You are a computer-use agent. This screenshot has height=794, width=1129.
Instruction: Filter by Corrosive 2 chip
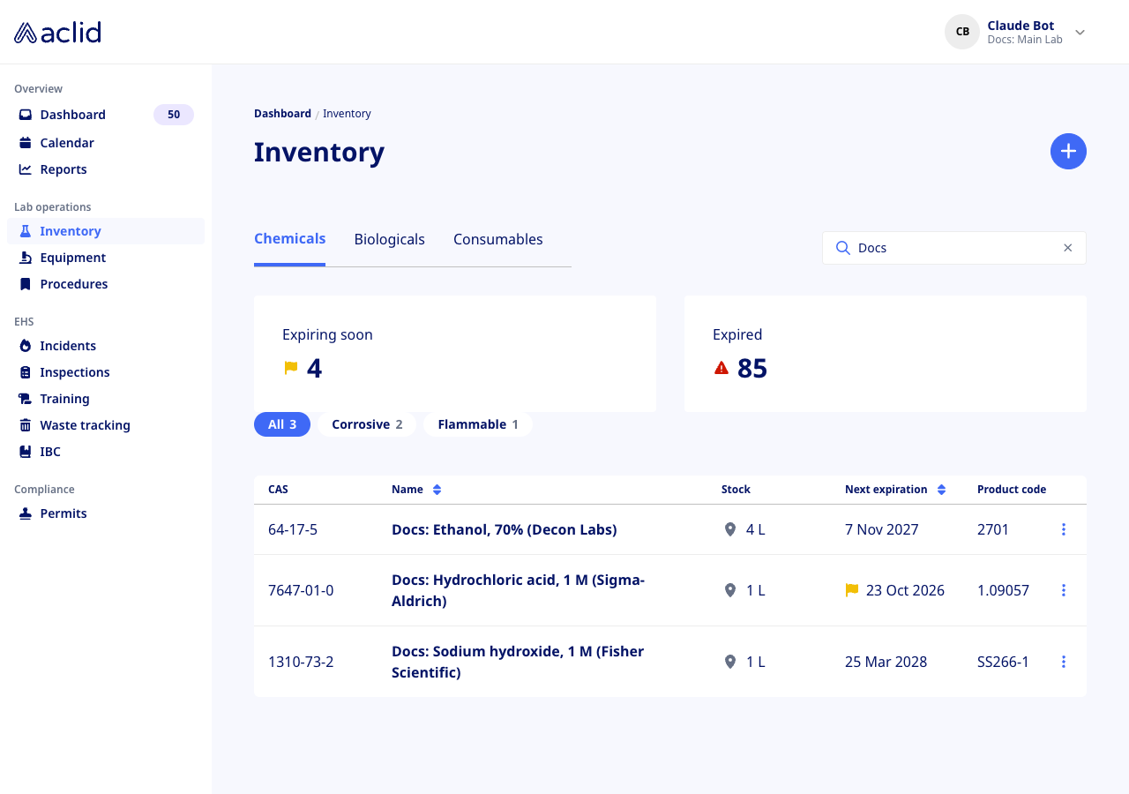click(367, 424)
